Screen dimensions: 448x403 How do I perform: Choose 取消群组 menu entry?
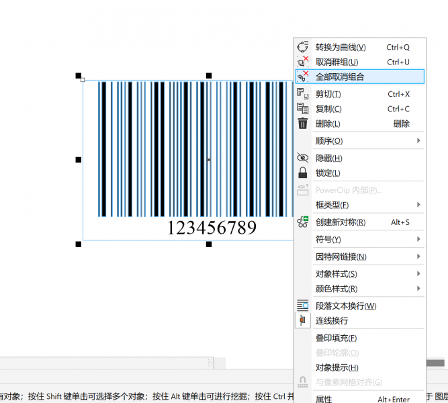point(360,62)
